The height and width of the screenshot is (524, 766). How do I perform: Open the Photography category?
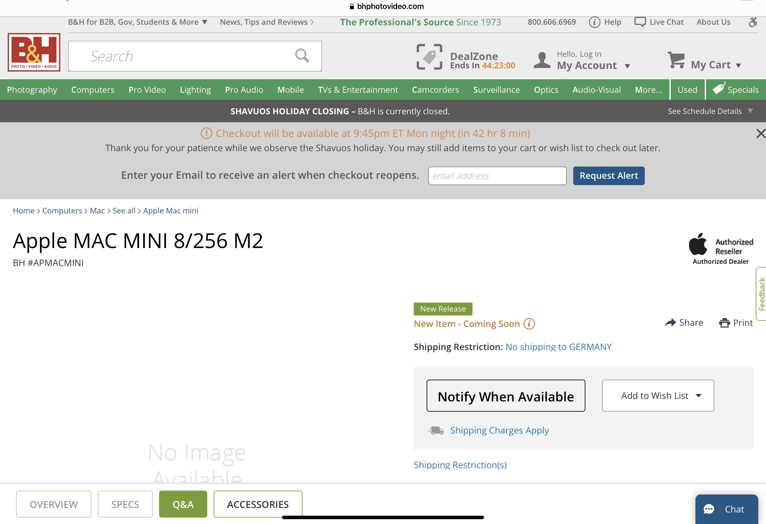tap(32, 90)
